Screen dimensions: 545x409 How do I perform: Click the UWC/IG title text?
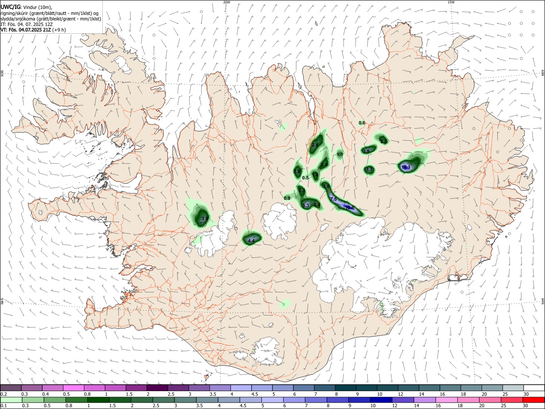10,7
